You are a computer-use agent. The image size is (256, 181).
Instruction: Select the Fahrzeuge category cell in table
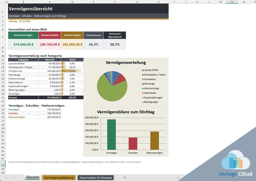[23, 75]
